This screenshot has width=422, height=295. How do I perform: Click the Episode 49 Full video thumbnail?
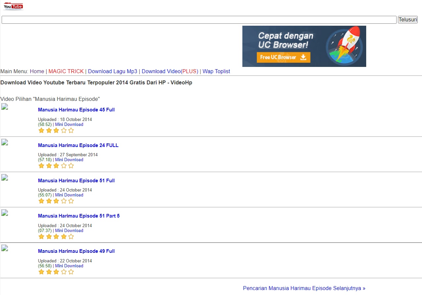[x=5, y=248]
